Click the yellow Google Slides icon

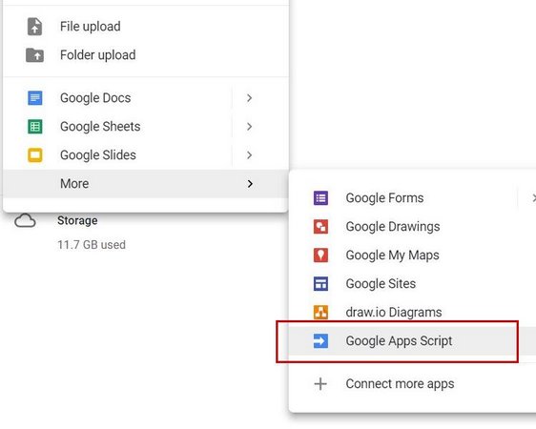click(35, 155)
